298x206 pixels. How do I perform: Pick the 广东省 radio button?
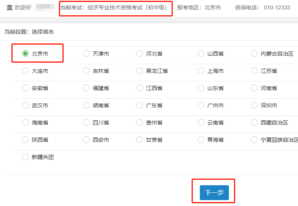tap(139, 105)
